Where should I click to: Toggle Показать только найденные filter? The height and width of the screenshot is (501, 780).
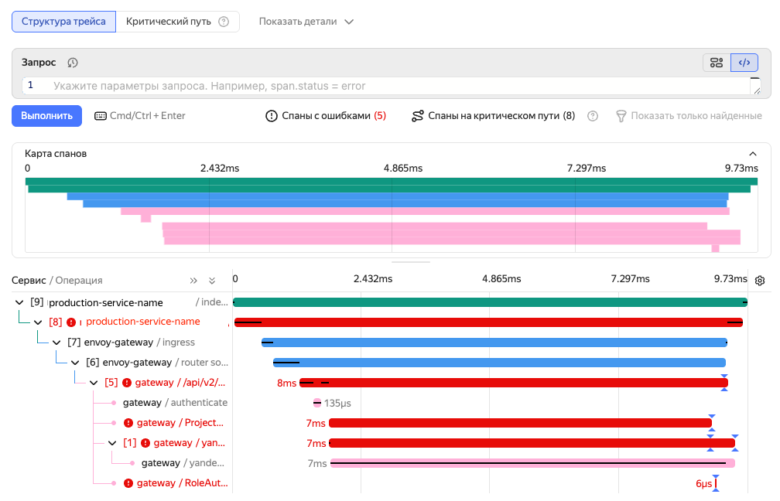688,116
